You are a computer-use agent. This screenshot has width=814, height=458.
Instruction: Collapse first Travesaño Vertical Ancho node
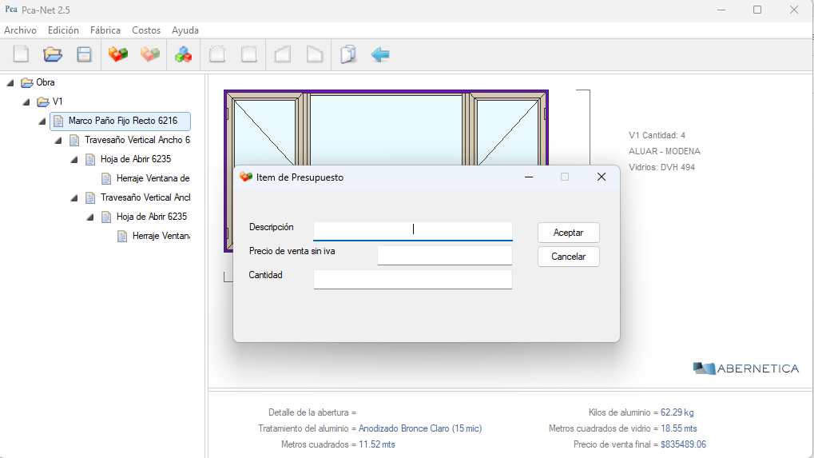[x=58, y=140]
